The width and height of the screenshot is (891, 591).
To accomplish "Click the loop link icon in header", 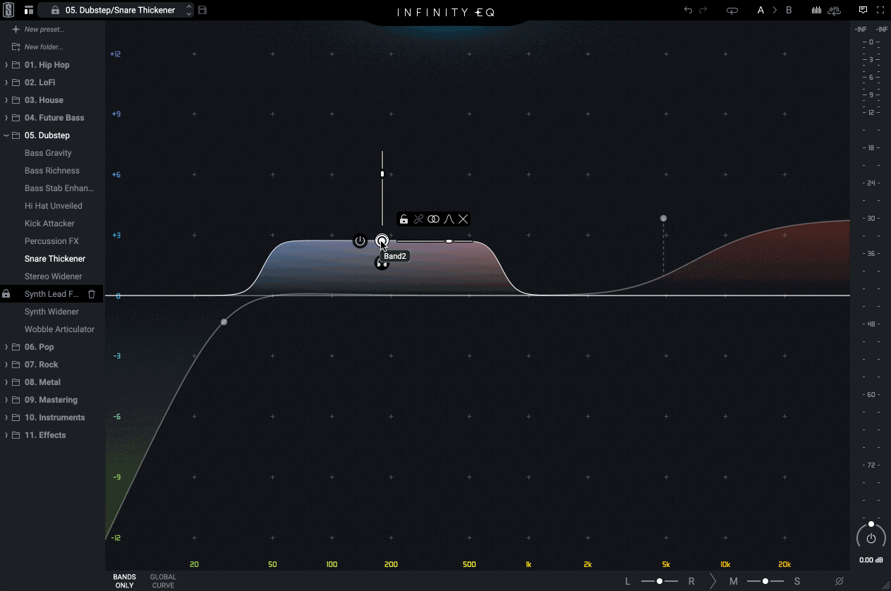I will 732,11.
